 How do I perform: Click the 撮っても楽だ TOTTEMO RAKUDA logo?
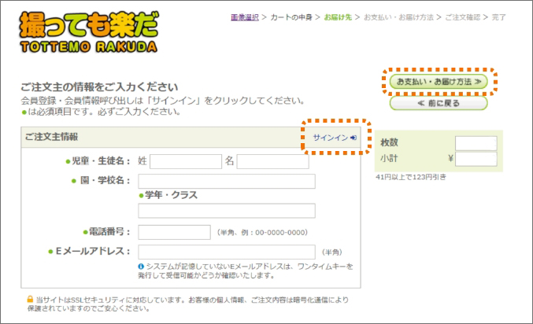point(89,32)
